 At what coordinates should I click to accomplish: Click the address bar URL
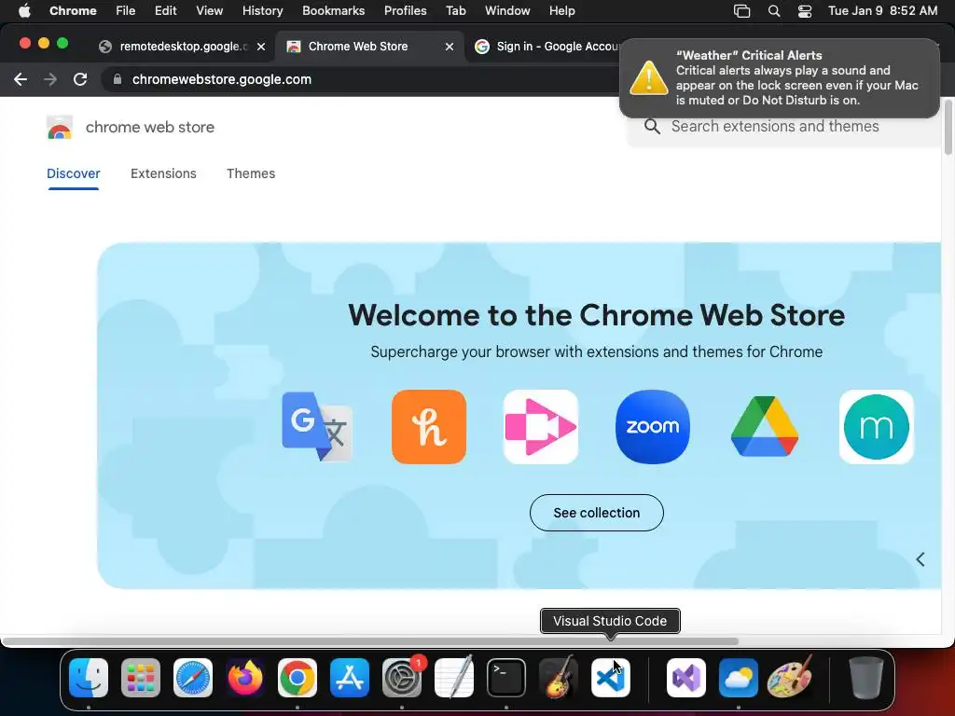222,79
